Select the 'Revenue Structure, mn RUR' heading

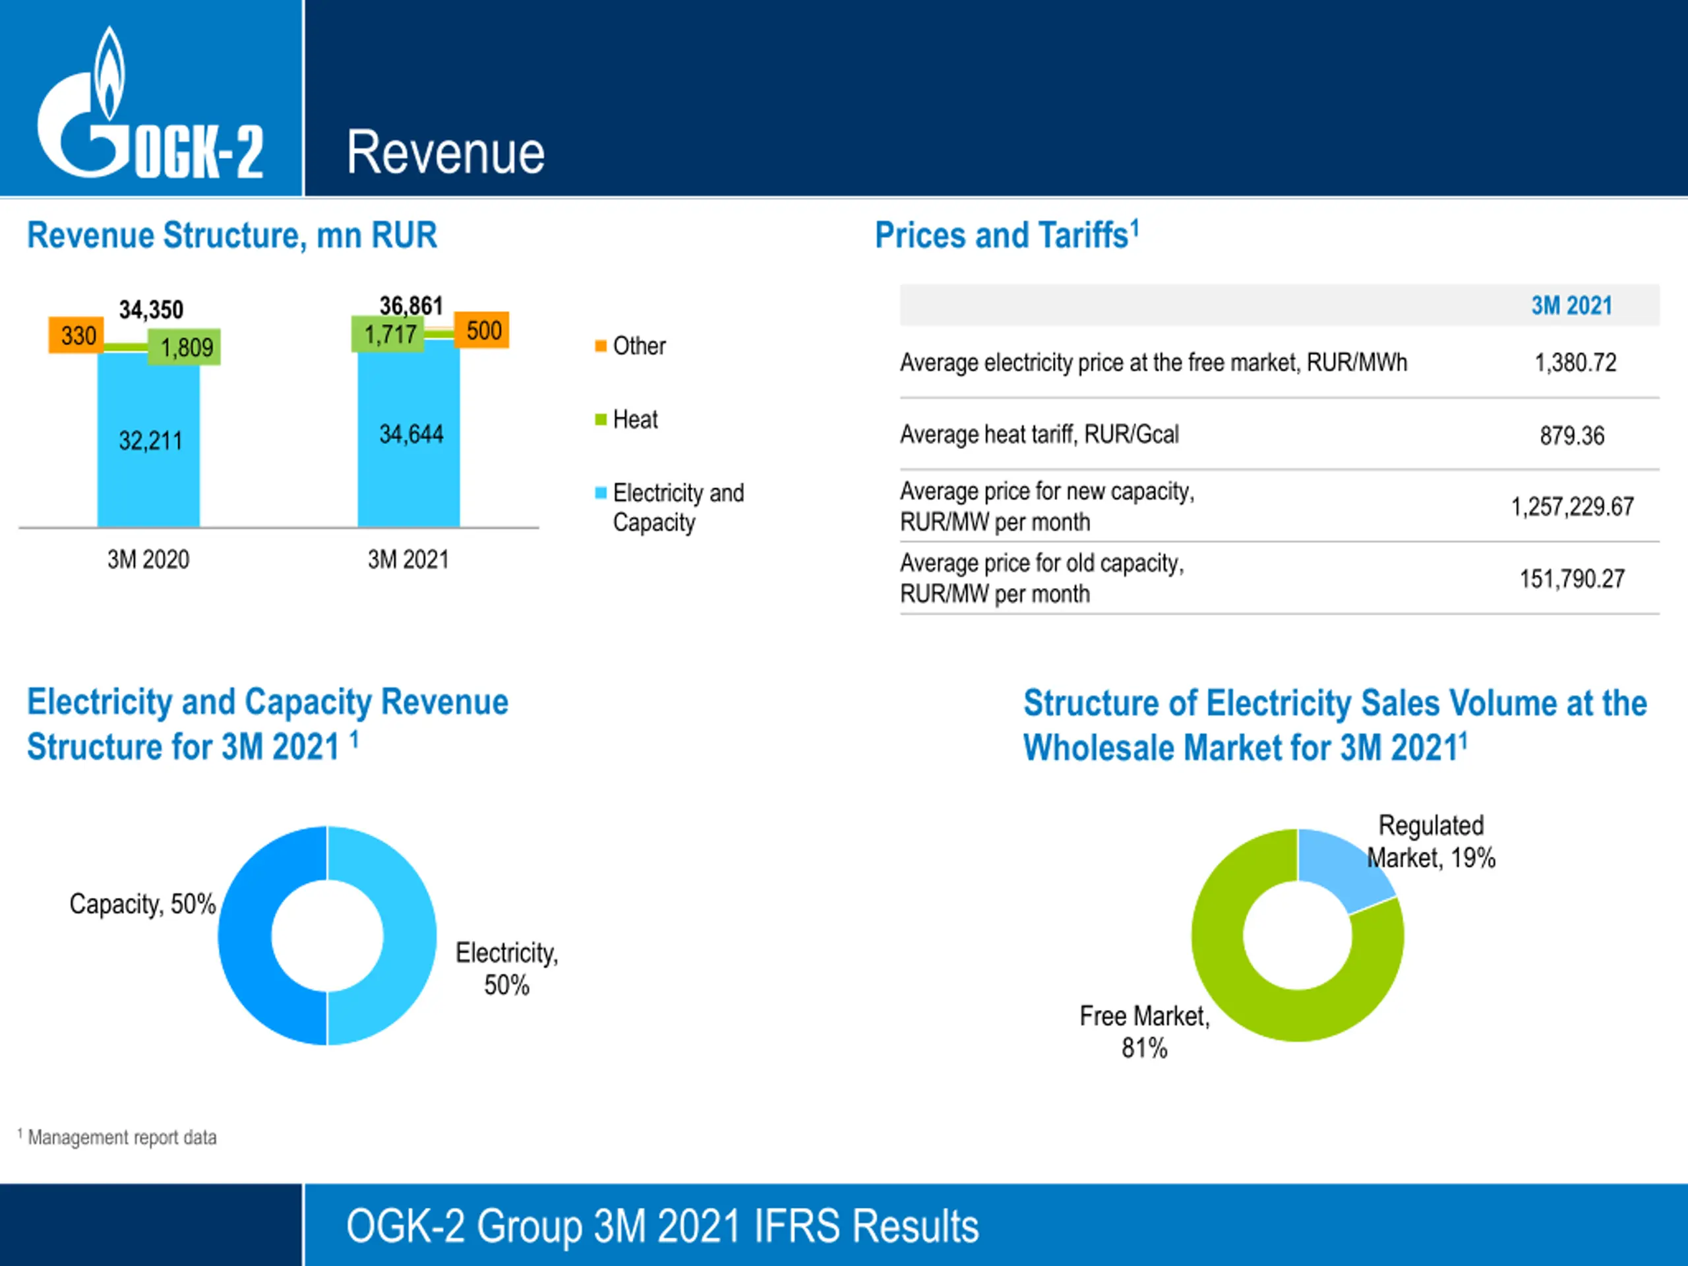pos(233,235)
